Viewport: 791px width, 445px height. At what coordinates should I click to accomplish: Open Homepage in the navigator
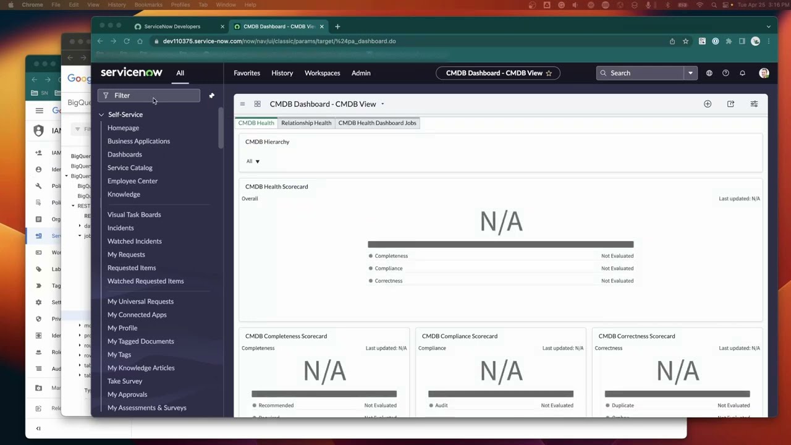(123, 128)
